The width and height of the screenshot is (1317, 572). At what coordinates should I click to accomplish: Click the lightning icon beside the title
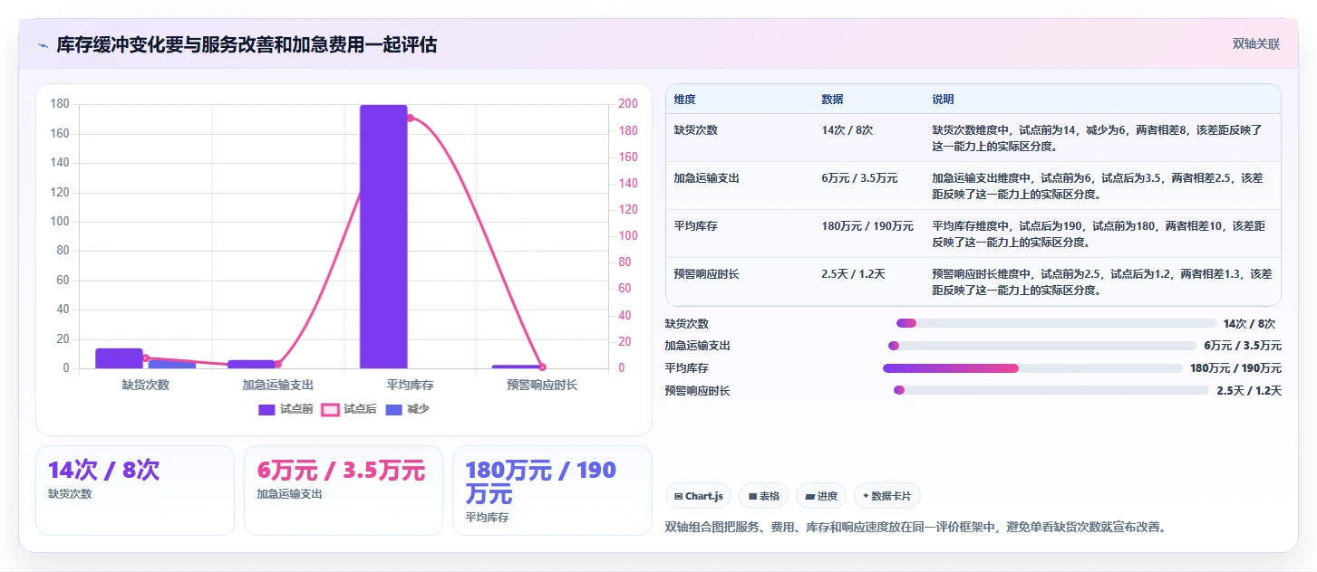43,45
